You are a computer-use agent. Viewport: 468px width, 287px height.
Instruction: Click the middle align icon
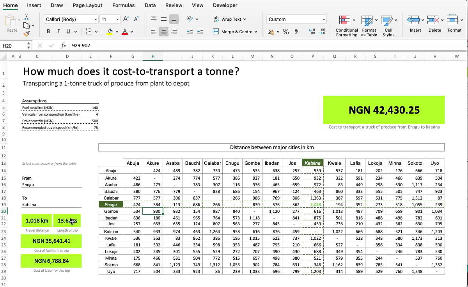pos(164,19)
